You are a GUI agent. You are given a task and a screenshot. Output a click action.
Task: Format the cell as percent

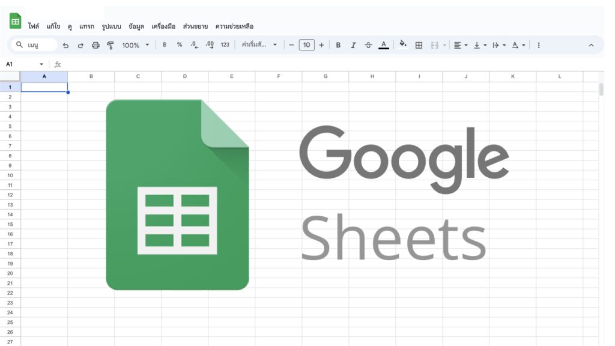[x=179, y=45]
